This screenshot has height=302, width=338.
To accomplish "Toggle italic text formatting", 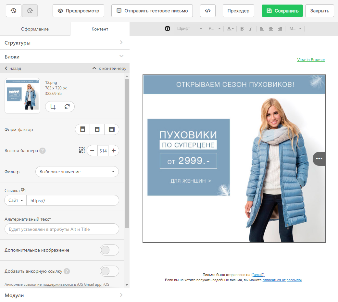I will point(251,29).
